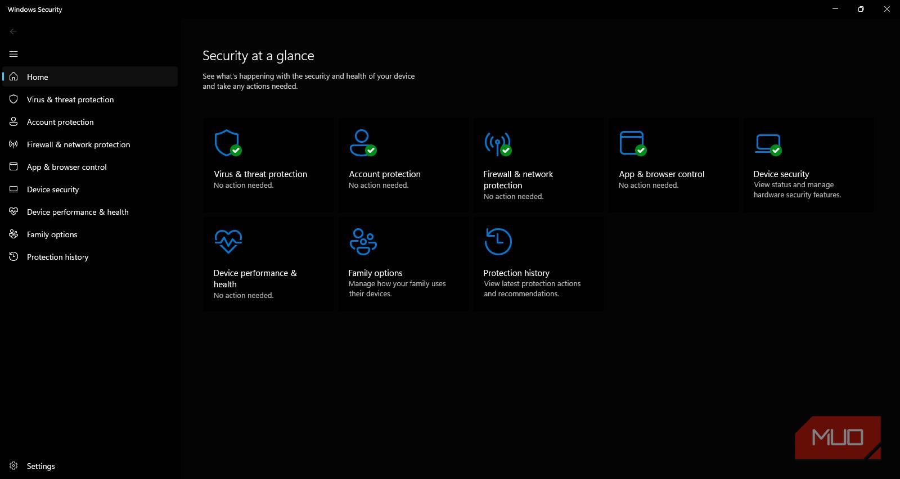900x479 pixels.
Task: Navigate to Device security in sidebar
Action: (90, 189)
